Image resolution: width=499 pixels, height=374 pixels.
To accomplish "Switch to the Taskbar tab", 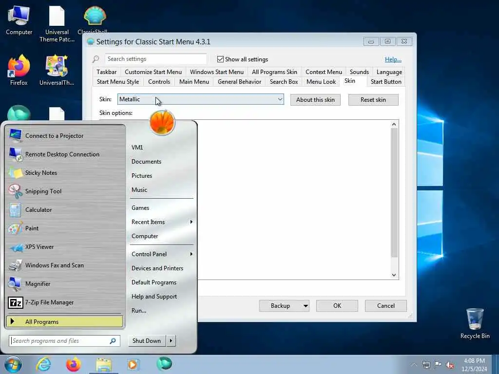I will pos(106,72).
